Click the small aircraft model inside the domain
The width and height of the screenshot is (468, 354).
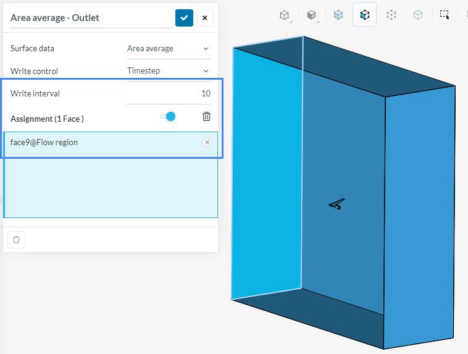[336, 204]
